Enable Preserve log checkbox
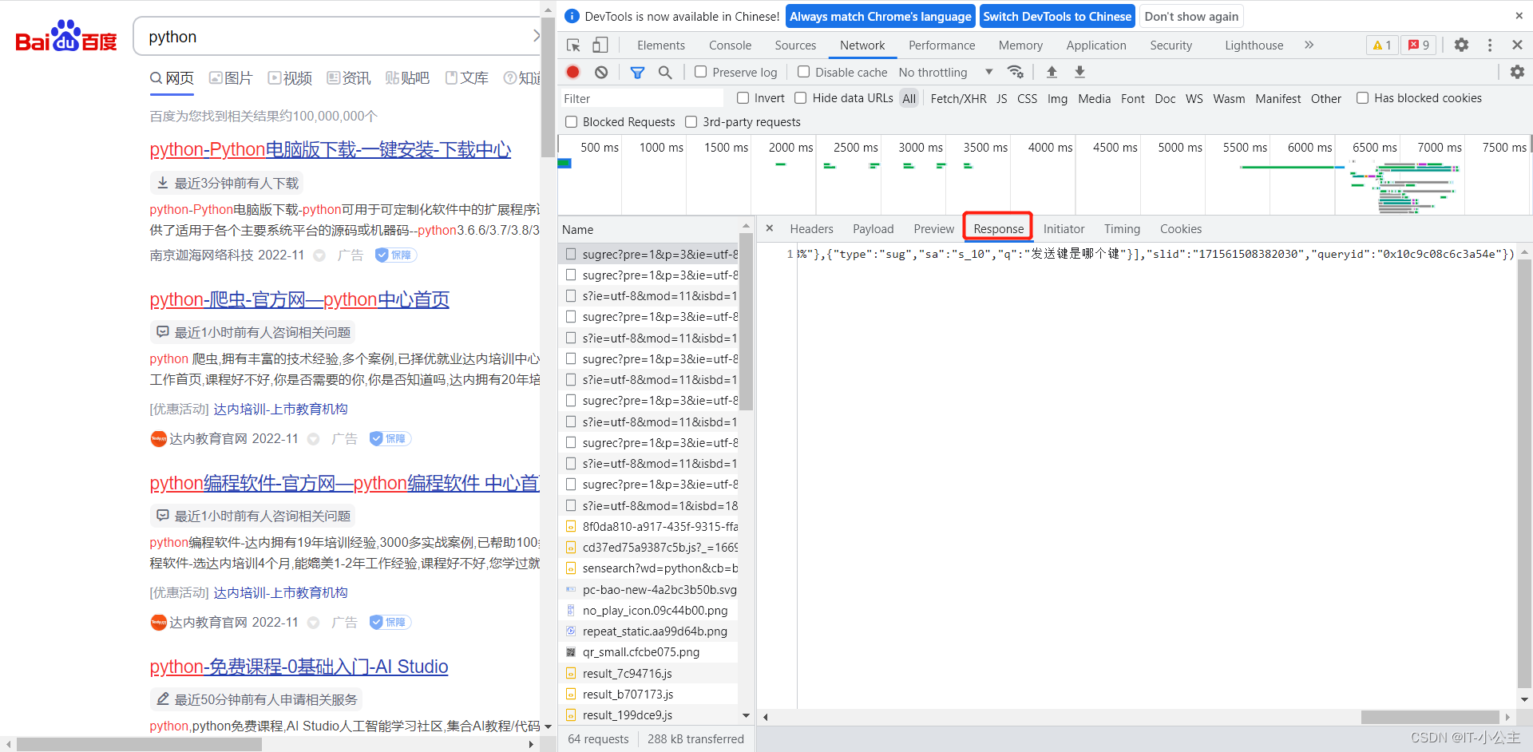Screen dimensions: 1533x752 coord(700,72)
